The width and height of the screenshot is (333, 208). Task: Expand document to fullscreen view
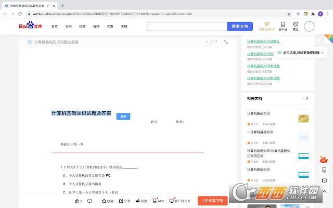[x=226, y=42]
